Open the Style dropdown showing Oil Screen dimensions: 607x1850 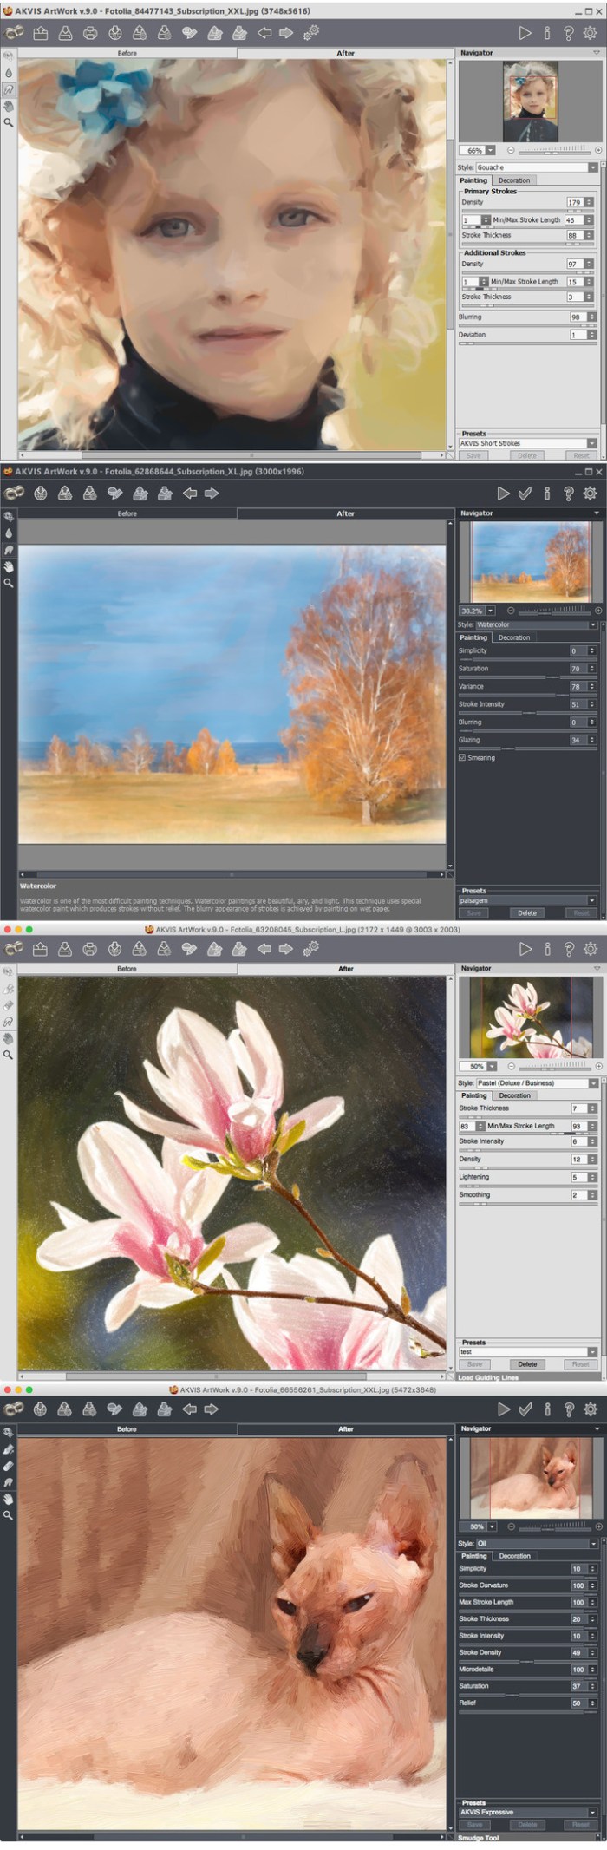tap(536, 1543)
